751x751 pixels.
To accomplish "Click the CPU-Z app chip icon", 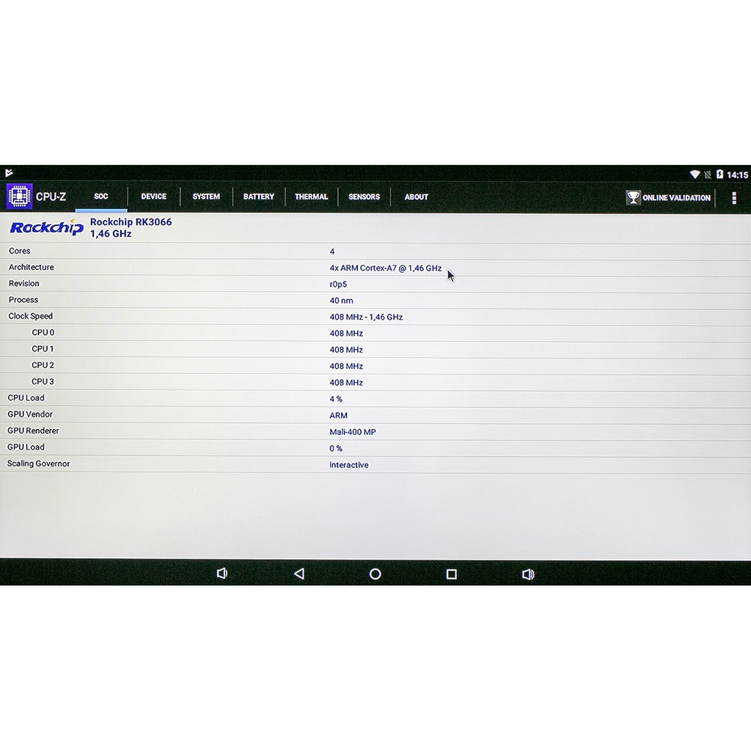I will click(x=19, y=197).
